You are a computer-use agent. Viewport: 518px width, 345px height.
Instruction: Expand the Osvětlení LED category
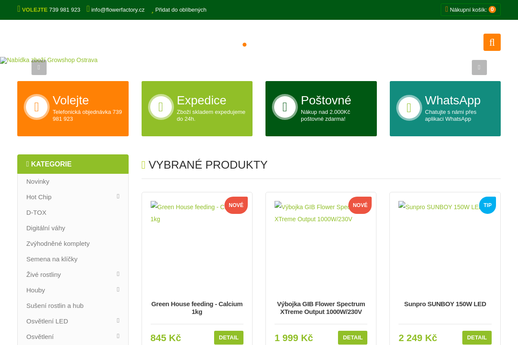[118, 321]
